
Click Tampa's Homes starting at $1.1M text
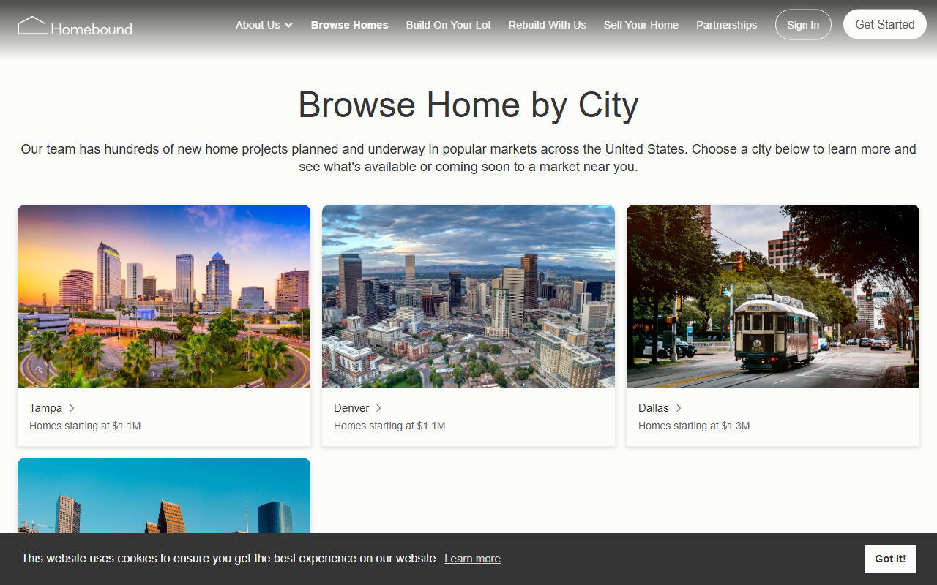point(85,426)
